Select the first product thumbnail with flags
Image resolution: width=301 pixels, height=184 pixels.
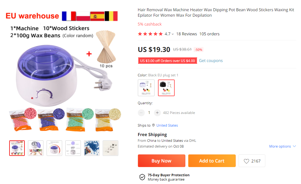coord(17,148)
